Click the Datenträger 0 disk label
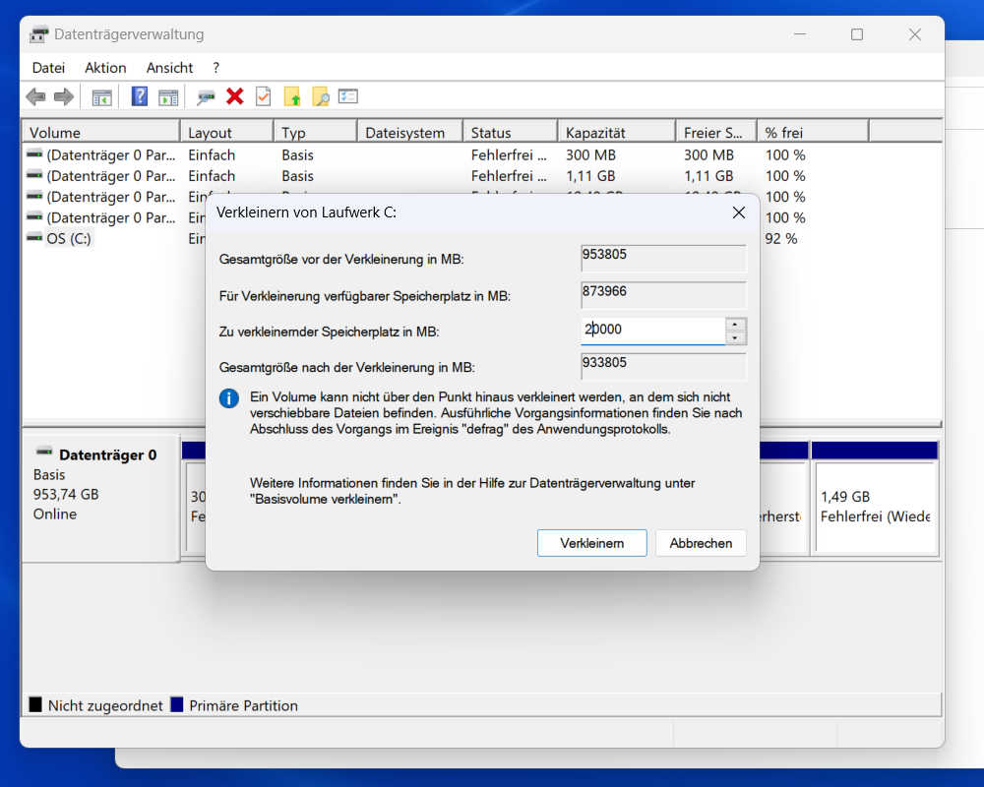This screenshot has height=787, width=984. (108, 455)
